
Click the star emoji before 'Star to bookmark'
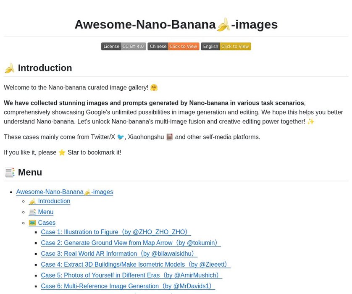click(62, 152)
